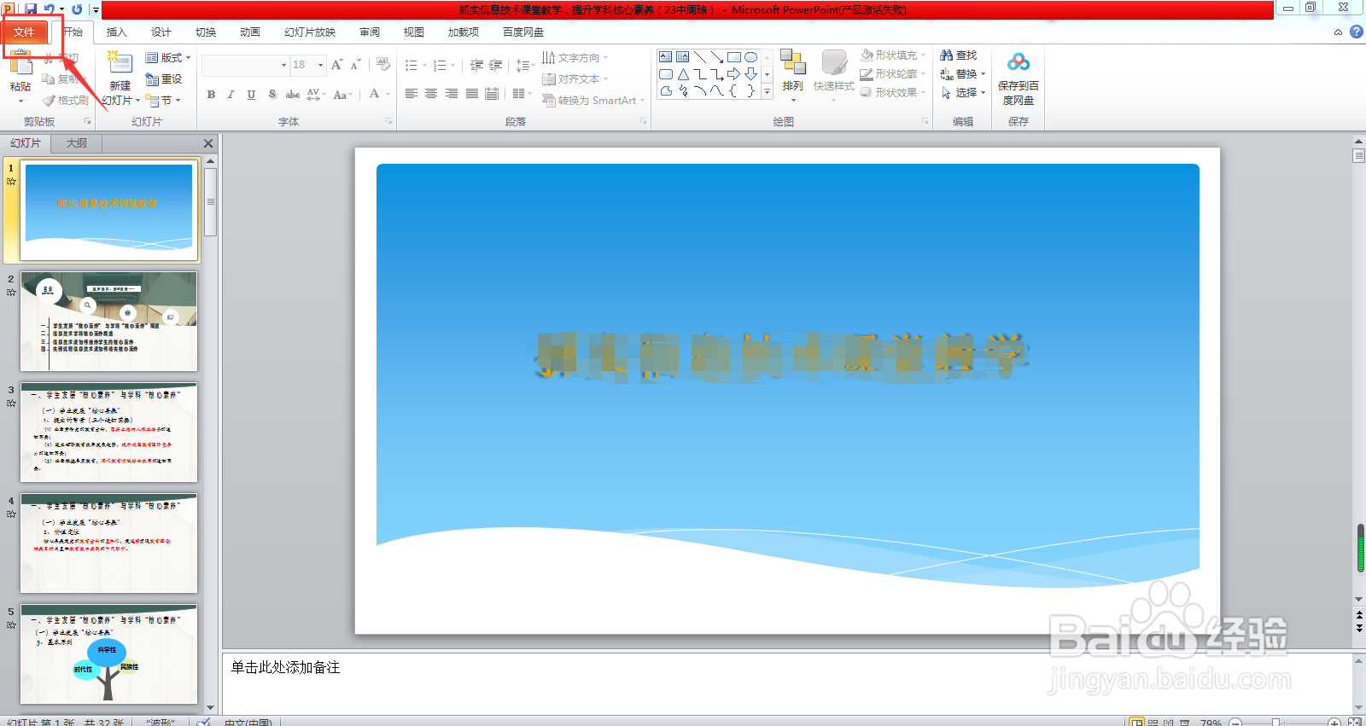Viewport: 1366px width, 726px height.
Task: Open the Layout (版式) dropdown
Action: click(168, 58)
